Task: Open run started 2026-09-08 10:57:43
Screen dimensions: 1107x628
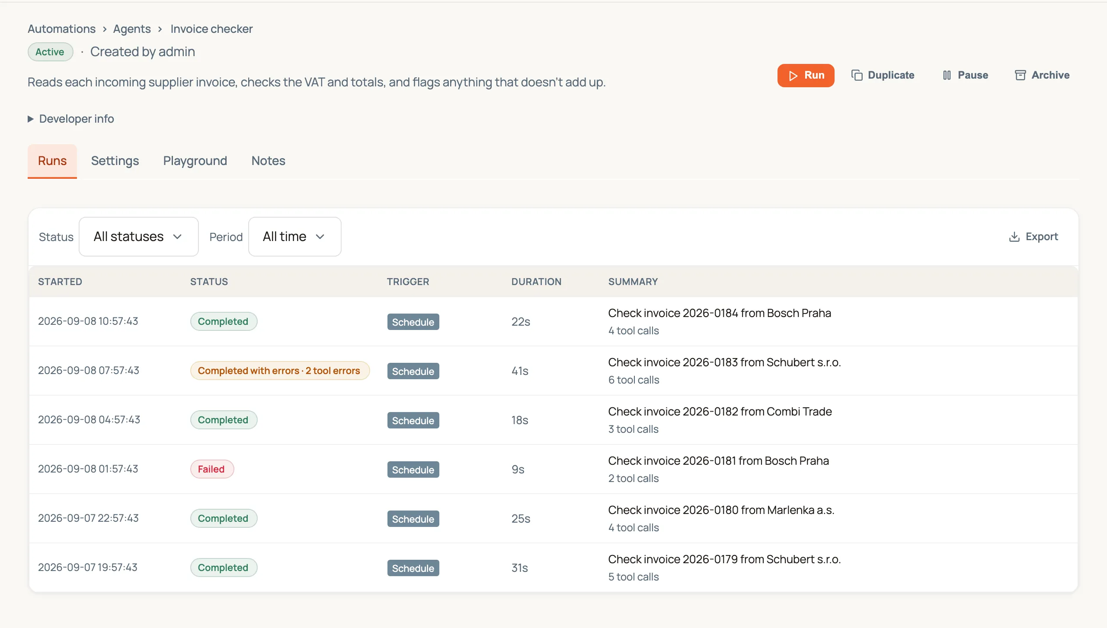Action: 553,321
